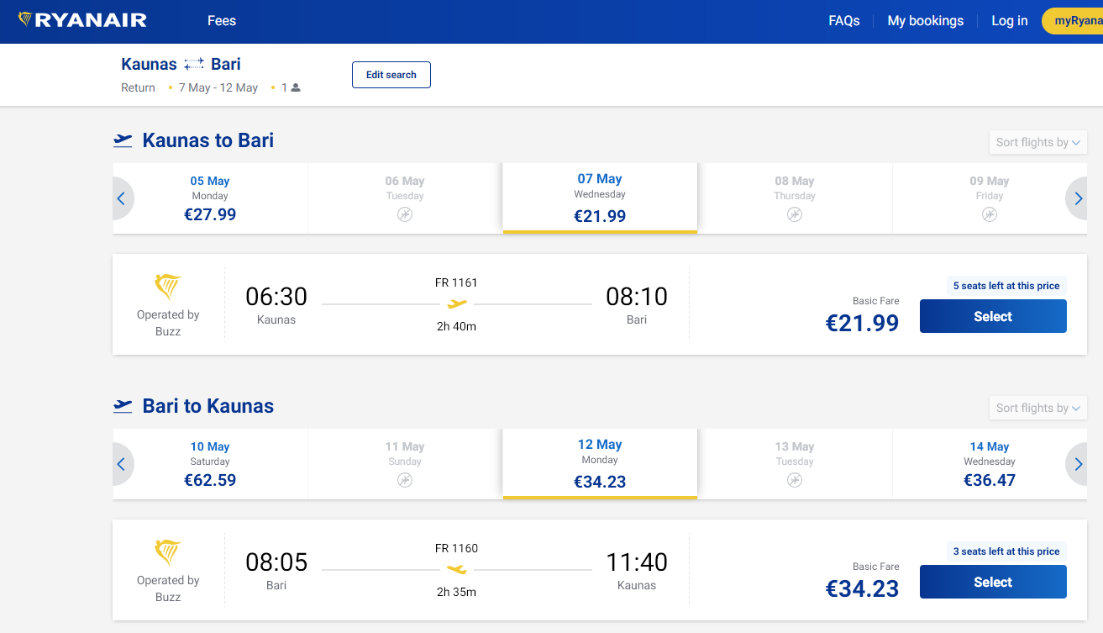Image resolution: width=1103 pixels, height=633 pixels.
Task: Show later dates in Bari to Kaunas carousel
Action: [1078, 464]
